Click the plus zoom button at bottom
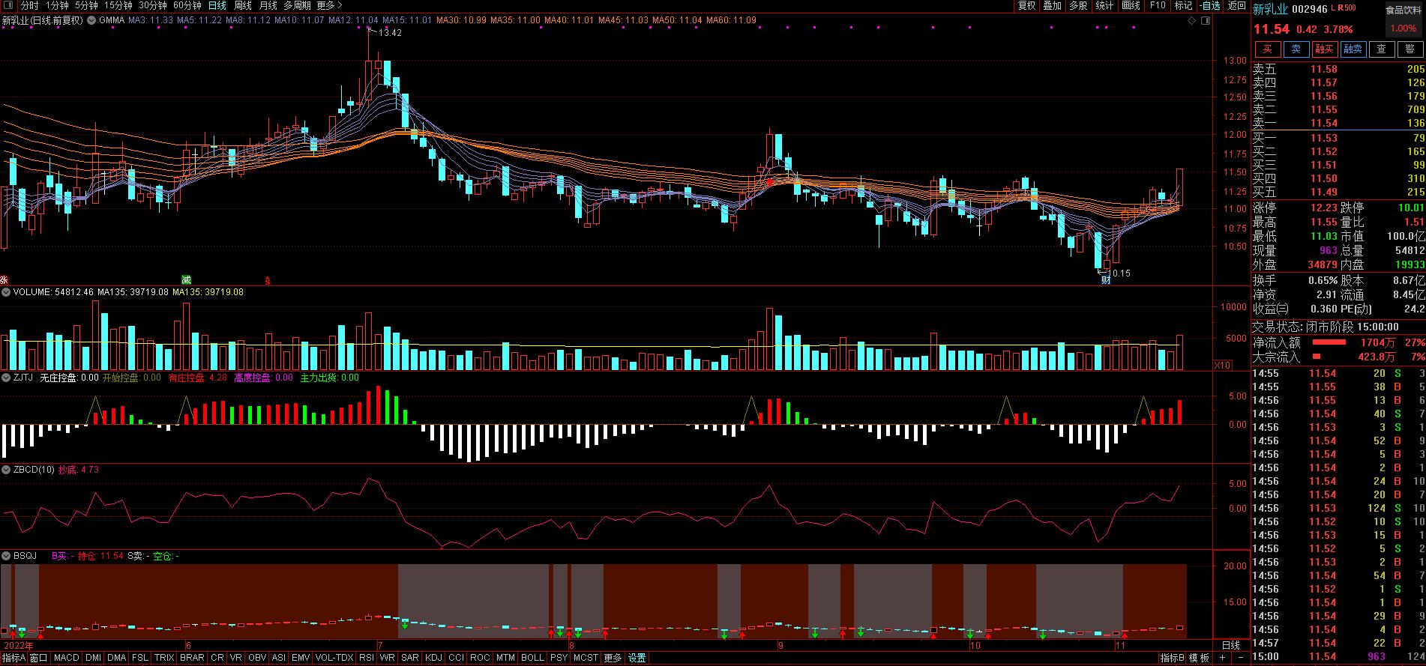The height and width of the screenshot is (666, 1426). (1222, 658)
